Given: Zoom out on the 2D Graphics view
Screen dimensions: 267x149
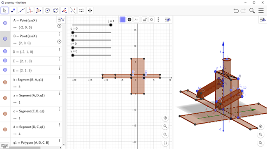Looking at the screenshot, I should point(165,135).
